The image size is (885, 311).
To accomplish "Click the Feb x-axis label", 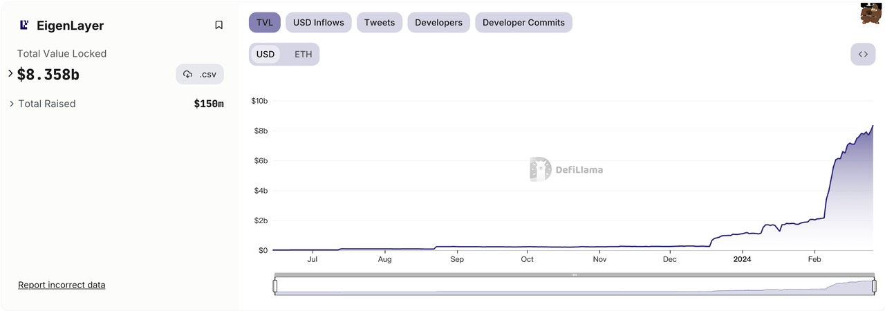I will [814, 260].
